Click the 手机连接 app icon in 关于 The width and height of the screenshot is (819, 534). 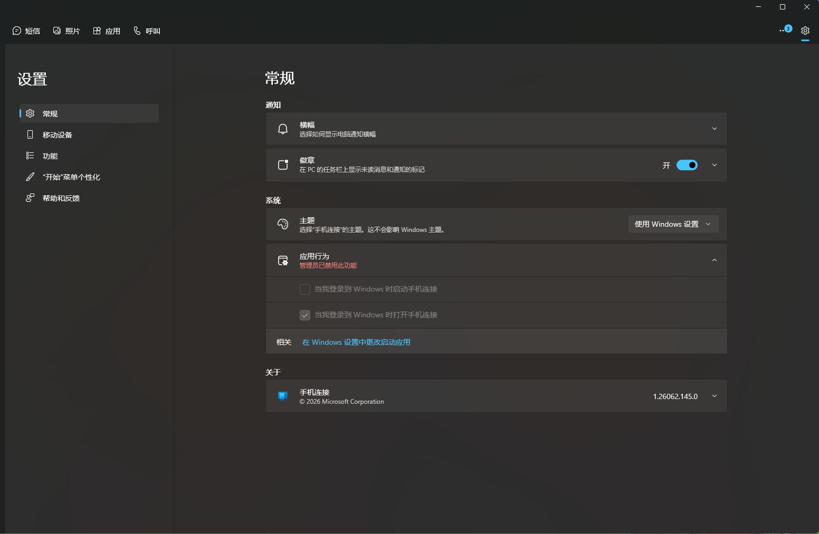pos(283,396)
